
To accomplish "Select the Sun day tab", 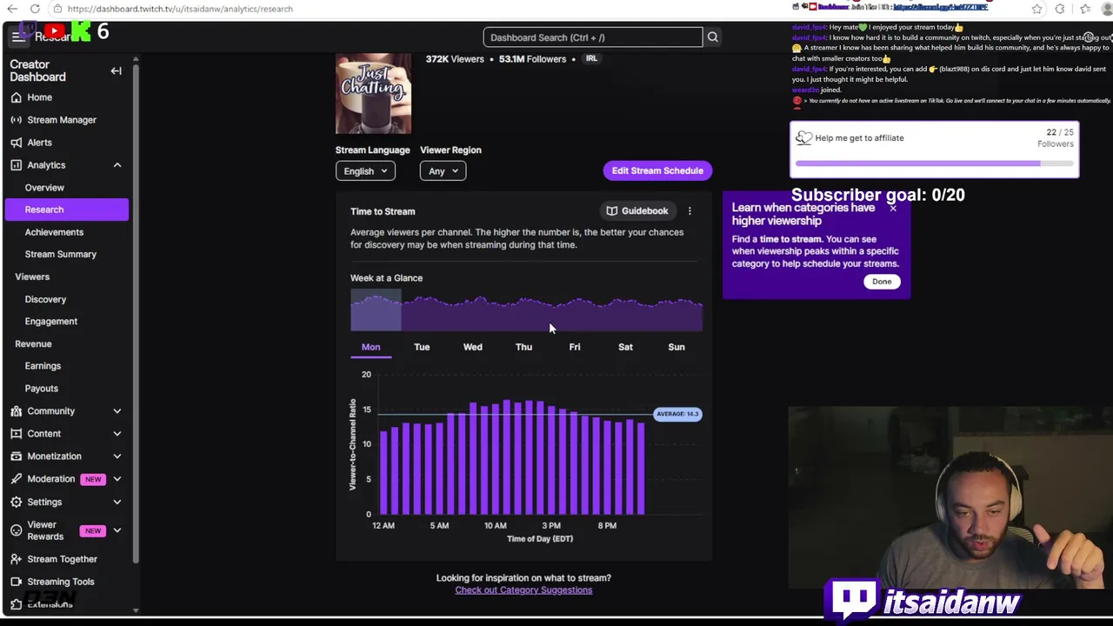I will (x=676, y=347).
